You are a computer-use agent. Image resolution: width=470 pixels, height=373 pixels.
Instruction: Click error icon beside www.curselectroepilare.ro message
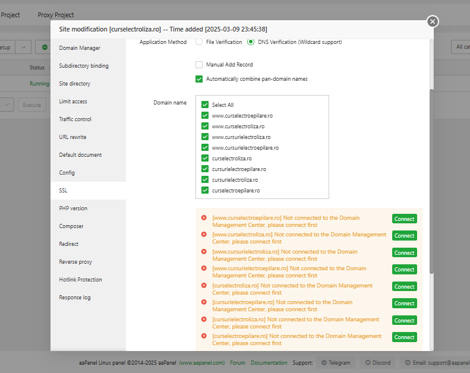click(204, 218)
